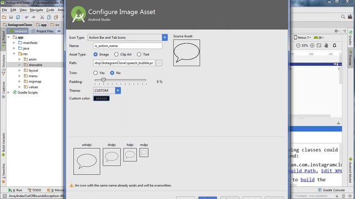
Task: Click the scroll arrows beside Project Files tab
Action: (x=59, y=31)
